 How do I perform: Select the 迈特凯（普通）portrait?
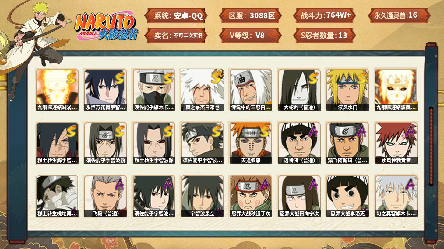(x=299, y=143)
